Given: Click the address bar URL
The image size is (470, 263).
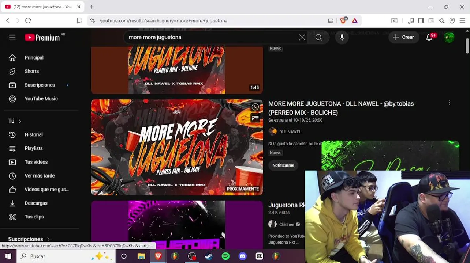Looking at the screenshot, I should (x=164, y=21).
